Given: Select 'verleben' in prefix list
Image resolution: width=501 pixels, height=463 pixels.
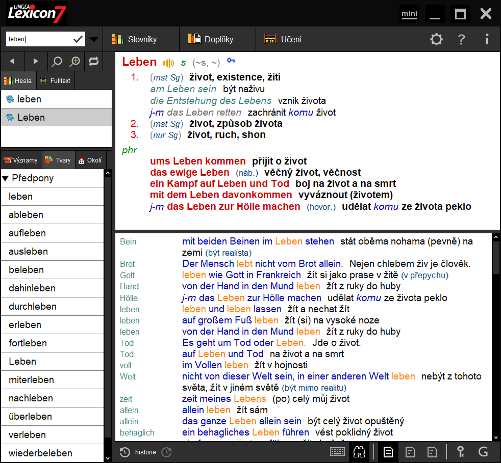Looking at the screenshot, I should point(53,435).
